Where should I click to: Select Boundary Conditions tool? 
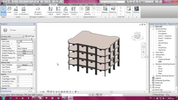38,11
